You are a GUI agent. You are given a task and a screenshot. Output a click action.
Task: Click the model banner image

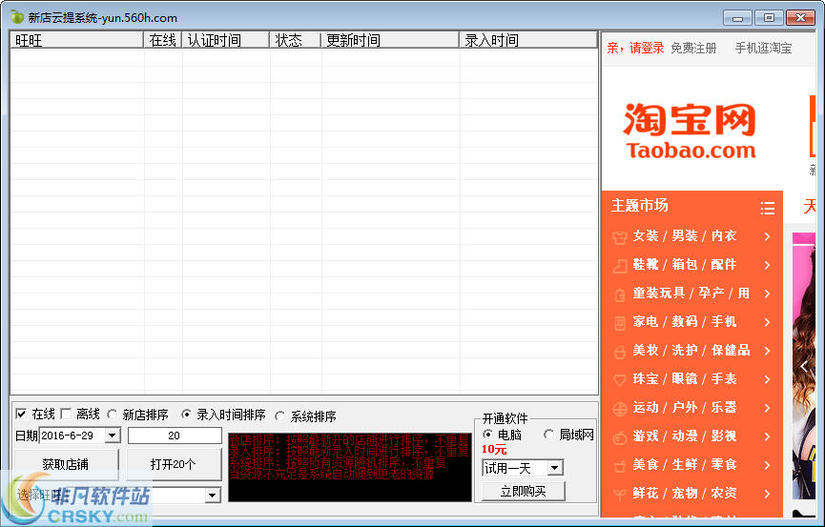click(x=804, y=366)
